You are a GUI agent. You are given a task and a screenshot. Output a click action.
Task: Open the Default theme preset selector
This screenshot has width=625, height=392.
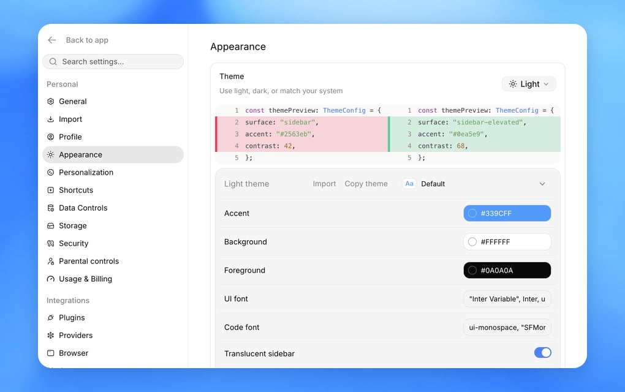pos(474,184)
